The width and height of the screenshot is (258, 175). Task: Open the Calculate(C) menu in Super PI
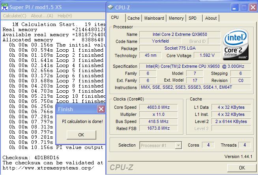pyautogui.click(x=15, y=16)
